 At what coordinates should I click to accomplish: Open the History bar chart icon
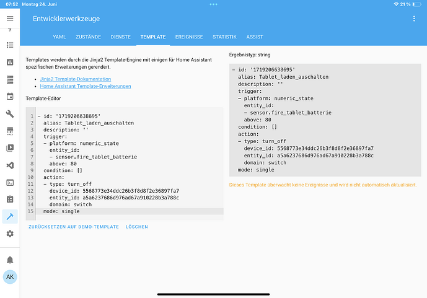pyautogui.click(x=10, y=63)
